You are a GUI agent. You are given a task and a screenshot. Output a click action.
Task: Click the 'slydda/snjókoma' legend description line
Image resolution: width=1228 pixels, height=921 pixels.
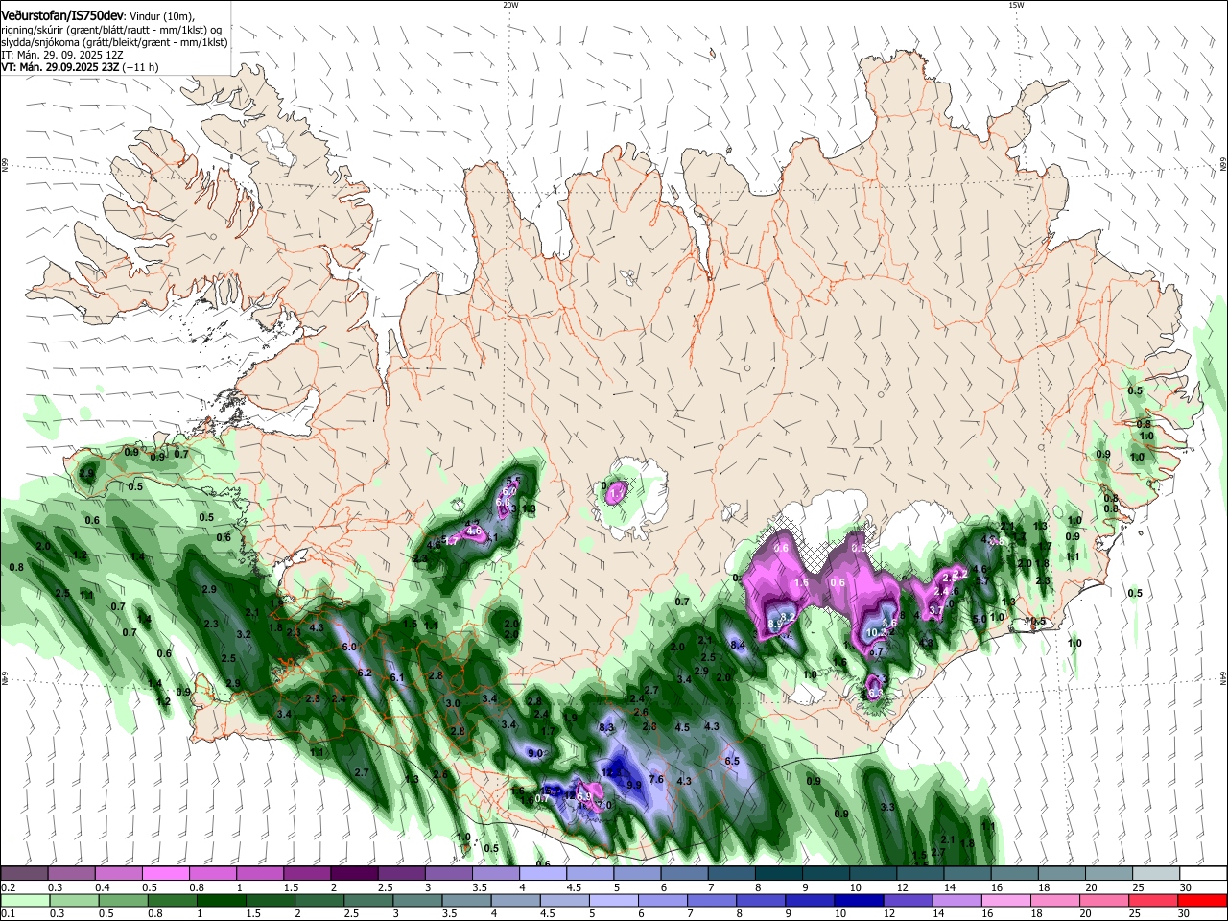tap(114, 42)
